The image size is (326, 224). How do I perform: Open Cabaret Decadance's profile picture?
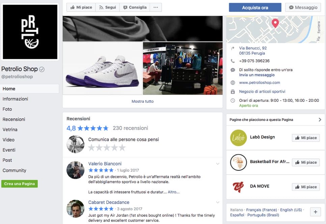click(x=75, y=209)
